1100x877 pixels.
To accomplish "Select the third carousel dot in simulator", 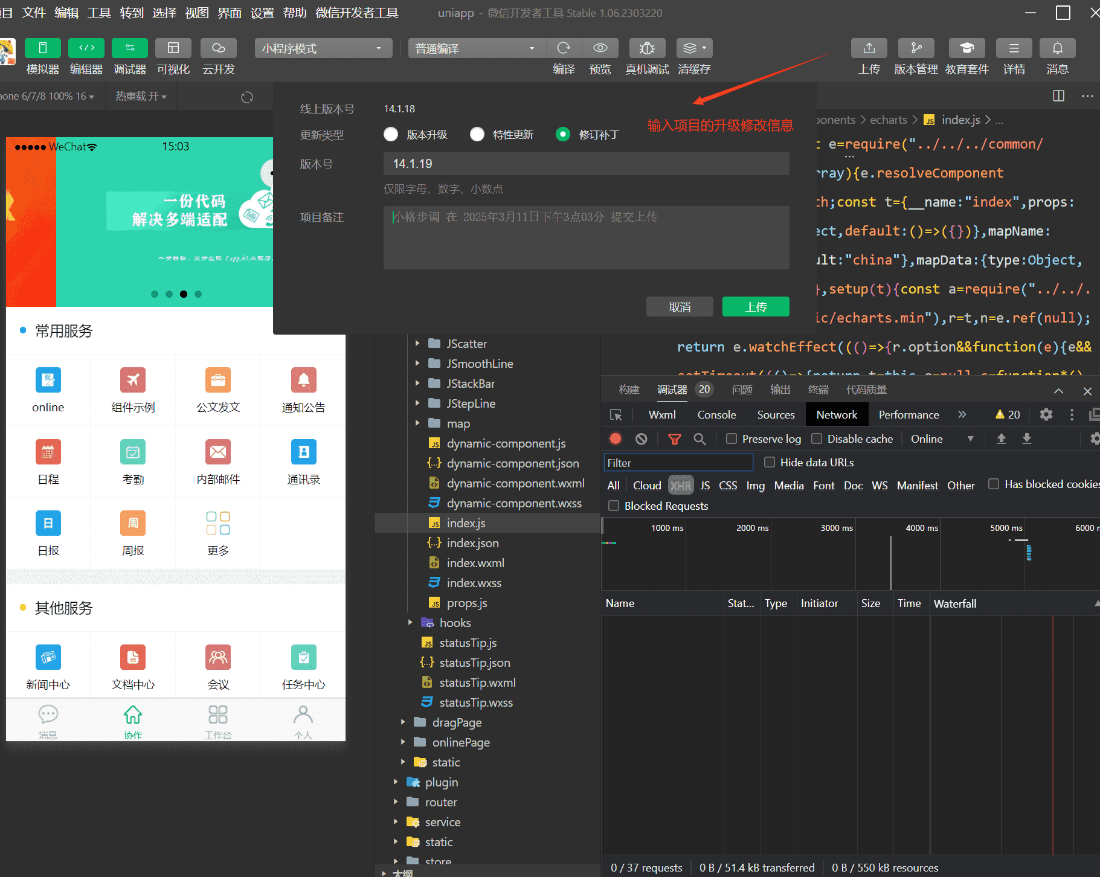I will point(184,294).
